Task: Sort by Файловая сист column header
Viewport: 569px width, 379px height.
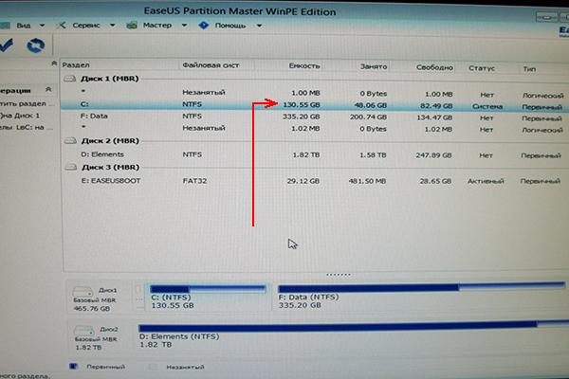Action: [x=211, y=65]
